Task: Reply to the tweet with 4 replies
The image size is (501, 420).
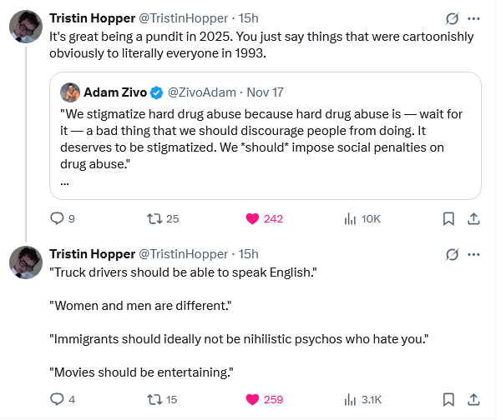Action: (x=58, y=399)
